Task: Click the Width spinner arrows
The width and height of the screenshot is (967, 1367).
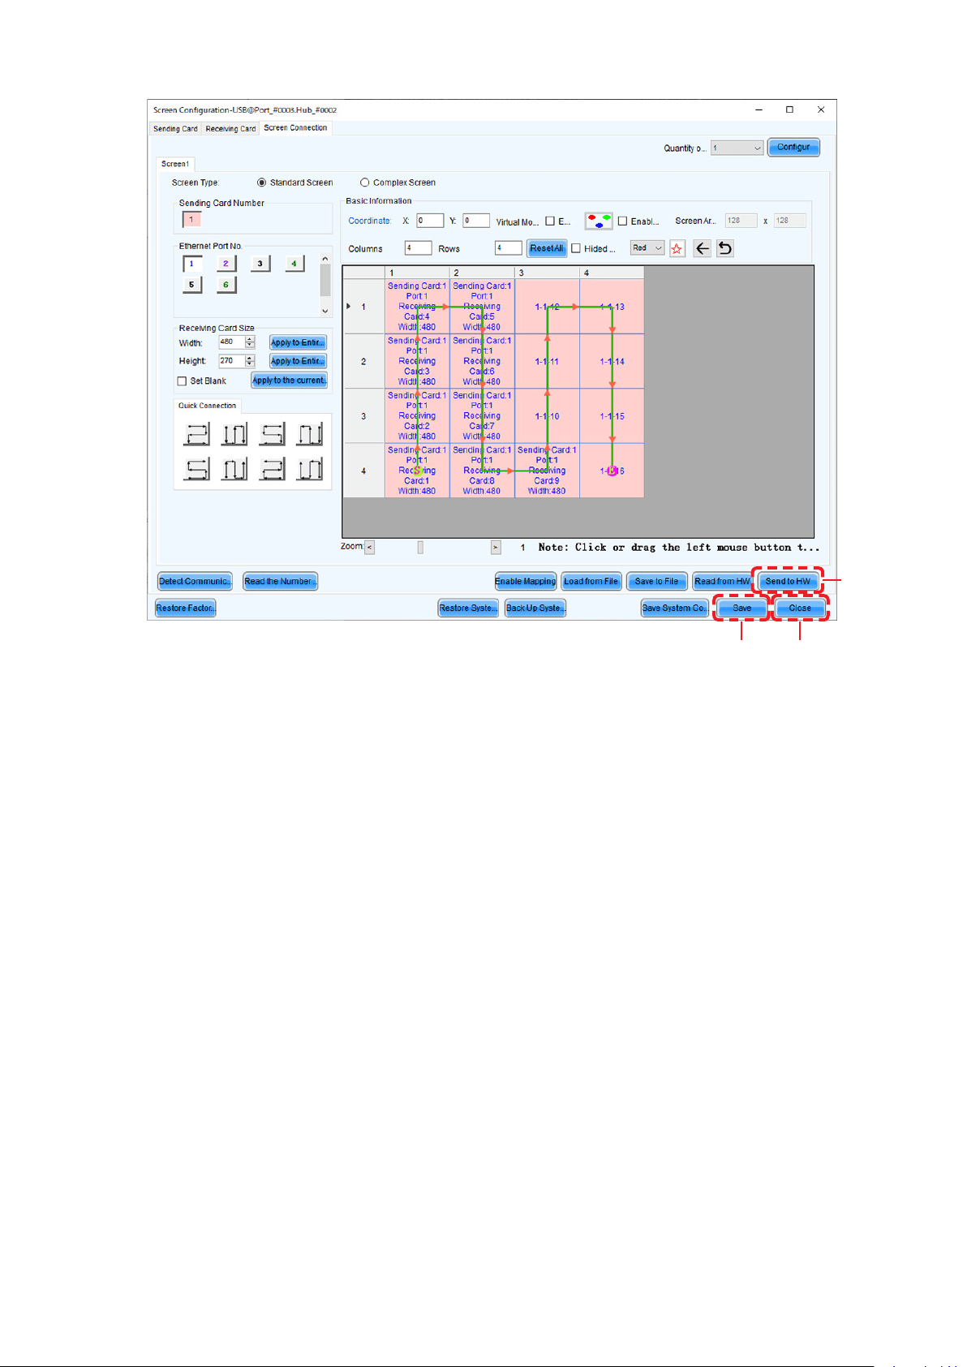Action: pyautogui.click(x=250, y=342)
